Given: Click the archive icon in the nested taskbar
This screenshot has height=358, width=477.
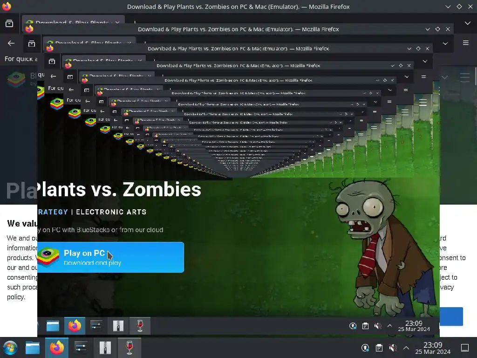Looking at the screenshot, I should (x=118, y=326).
